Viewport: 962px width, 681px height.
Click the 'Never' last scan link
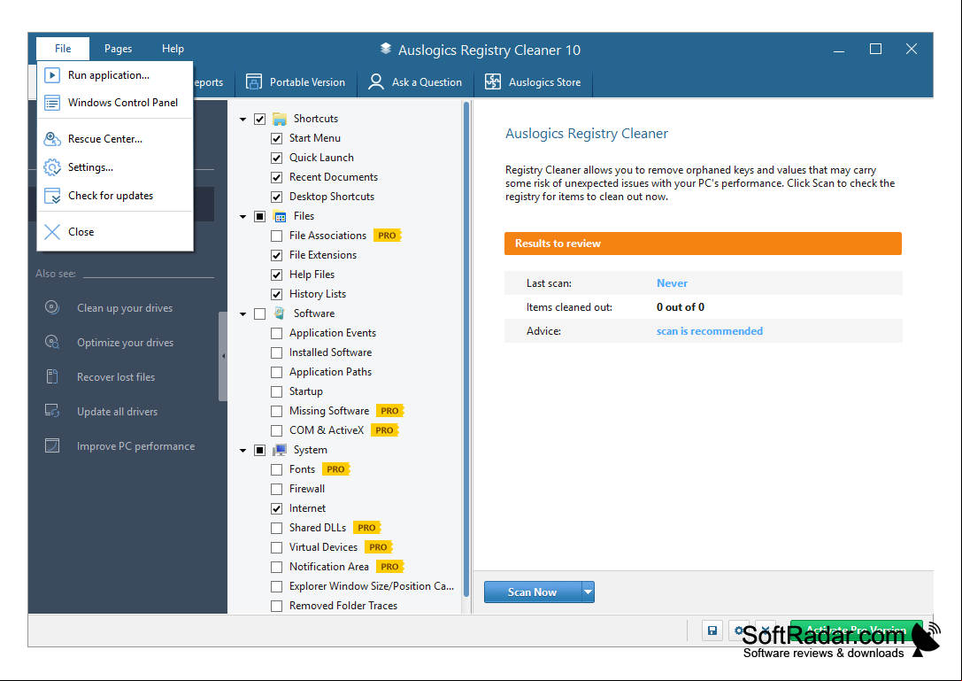tap(672, 283)
